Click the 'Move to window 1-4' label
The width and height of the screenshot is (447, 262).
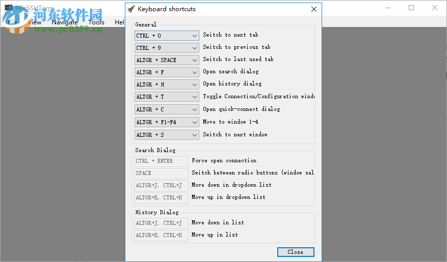[x=230, y=122]
